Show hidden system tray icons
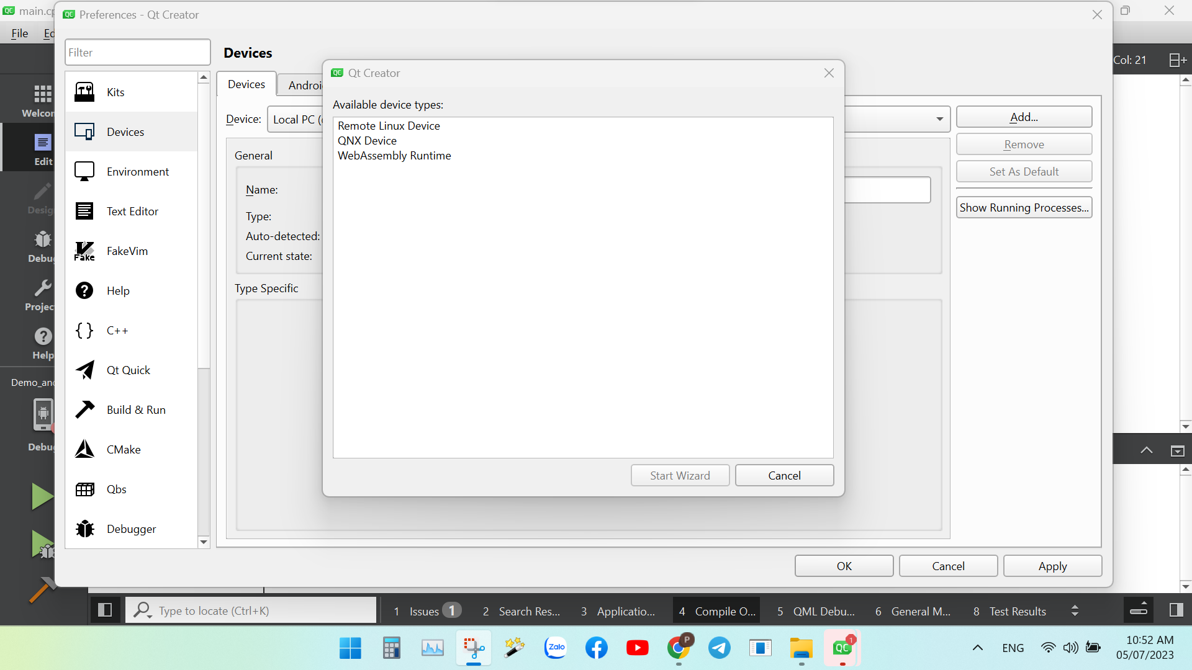 [x=977, y=648]
